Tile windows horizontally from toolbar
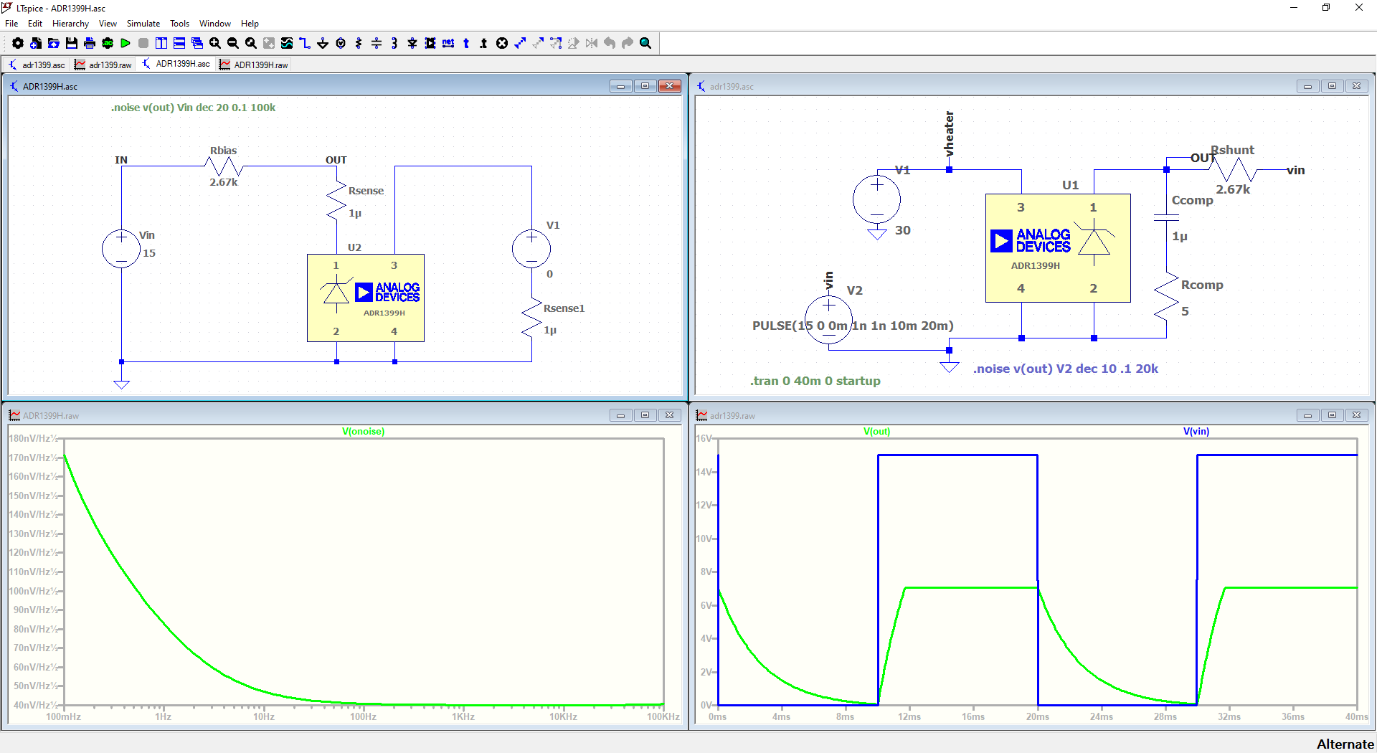This screenshot has height=753, width=1377. tap(179, 43)
